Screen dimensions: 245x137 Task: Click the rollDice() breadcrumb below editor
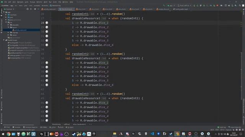point(67,124)
